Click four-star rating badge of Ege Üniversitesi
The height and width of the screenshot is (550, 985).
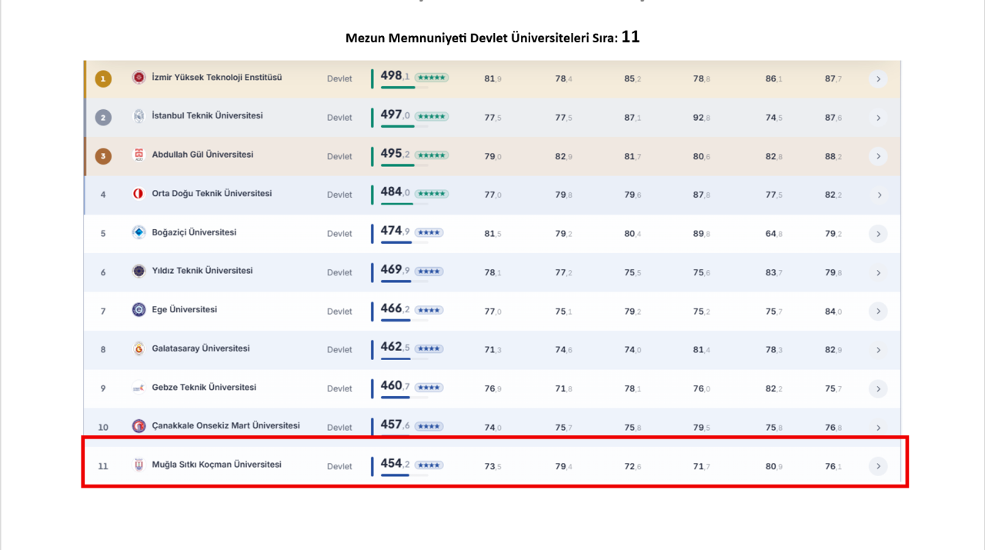coord(429,309)
